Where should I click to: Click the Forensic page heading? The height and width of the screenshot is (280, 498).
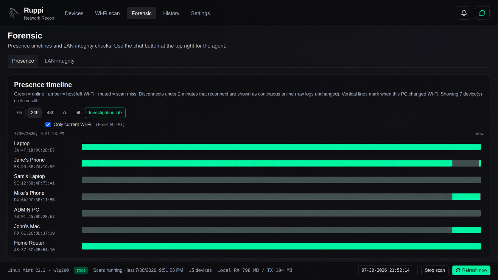pyautogui.click(x=25, y=36)
